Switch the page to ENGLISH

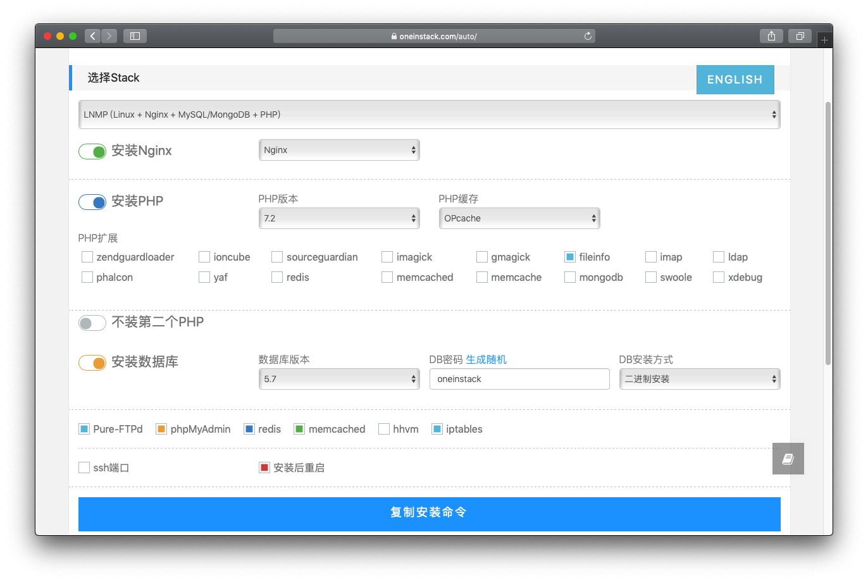click(735, 80)
